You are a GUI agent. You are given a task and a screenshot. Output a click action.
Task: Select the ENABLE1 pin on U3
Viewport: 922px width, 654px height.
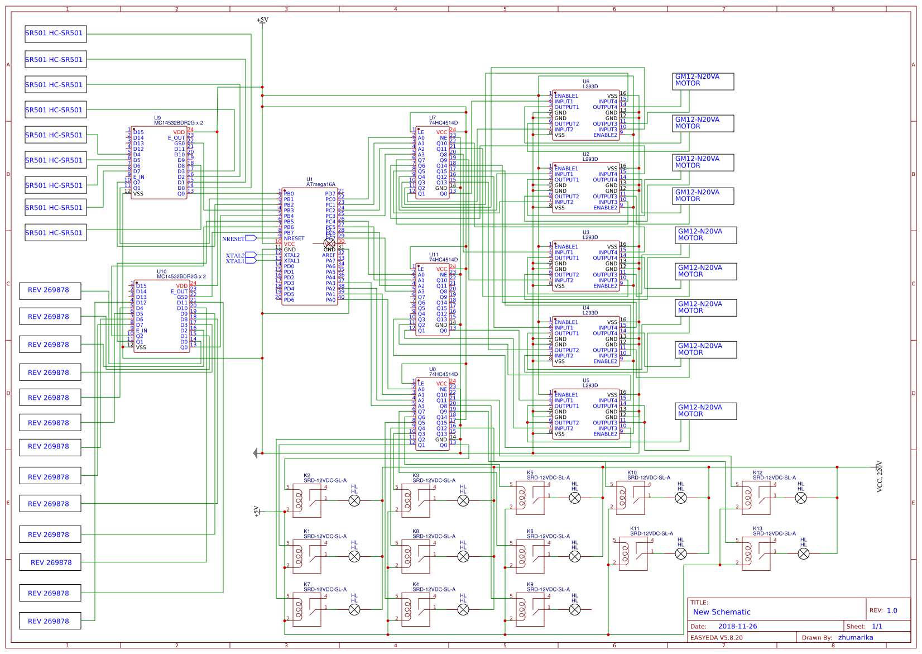(x=565, y=246)
